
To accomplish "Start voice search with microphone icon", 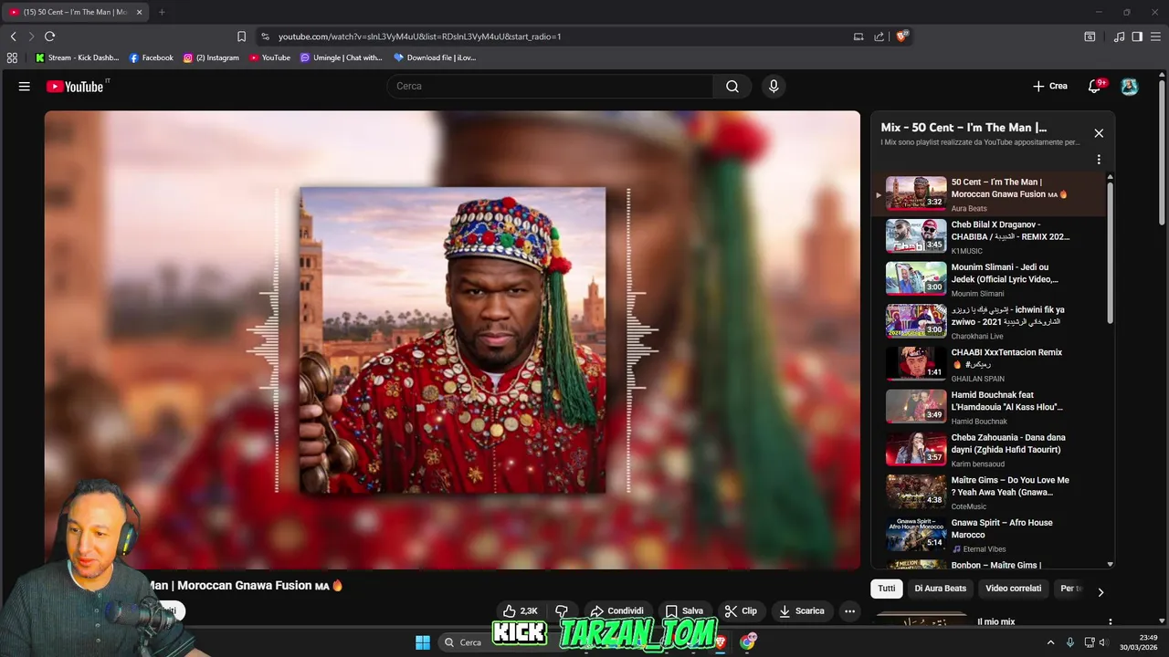I will coord(774,87).
